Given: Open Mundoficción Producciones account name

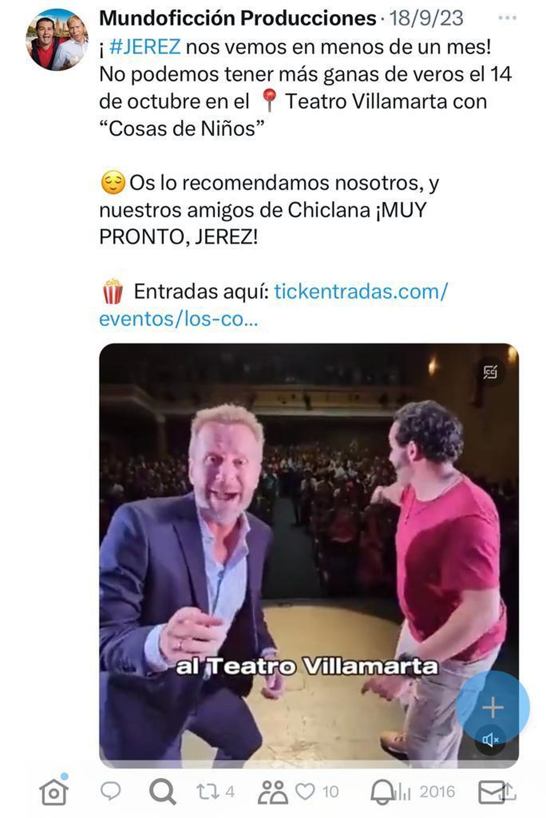Looking at the screenshot, I should pyautogui.click(x=238, y=18).
